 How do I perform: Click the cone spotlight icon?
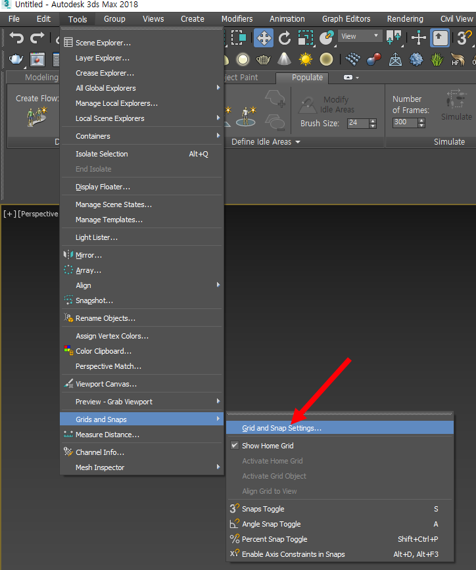pyautogui.click(x=285, y=59)
